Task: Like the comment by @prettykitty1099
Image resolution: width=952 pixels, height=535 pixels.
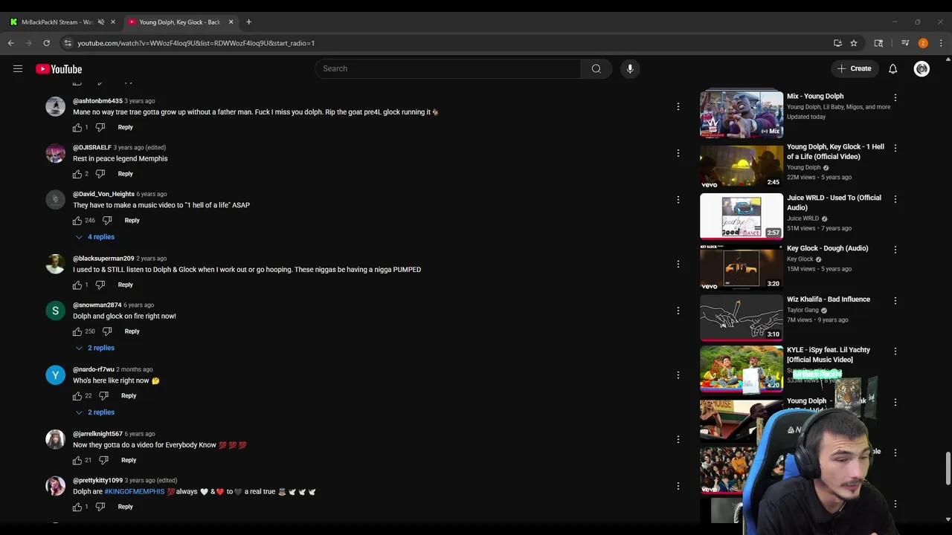Action: tap(77, 507)
